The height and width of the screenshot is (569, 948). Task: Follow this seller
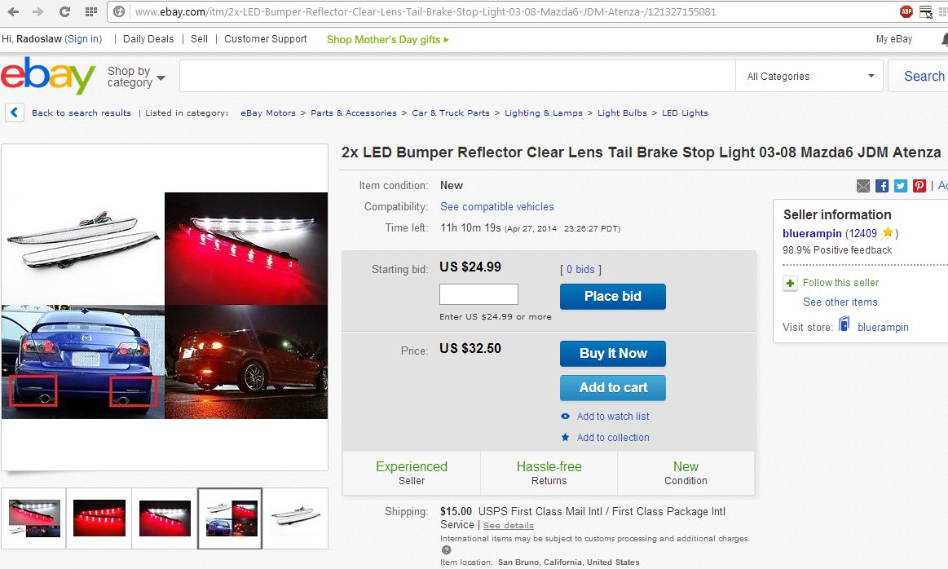pyautogui.click(x=840, y=283)
